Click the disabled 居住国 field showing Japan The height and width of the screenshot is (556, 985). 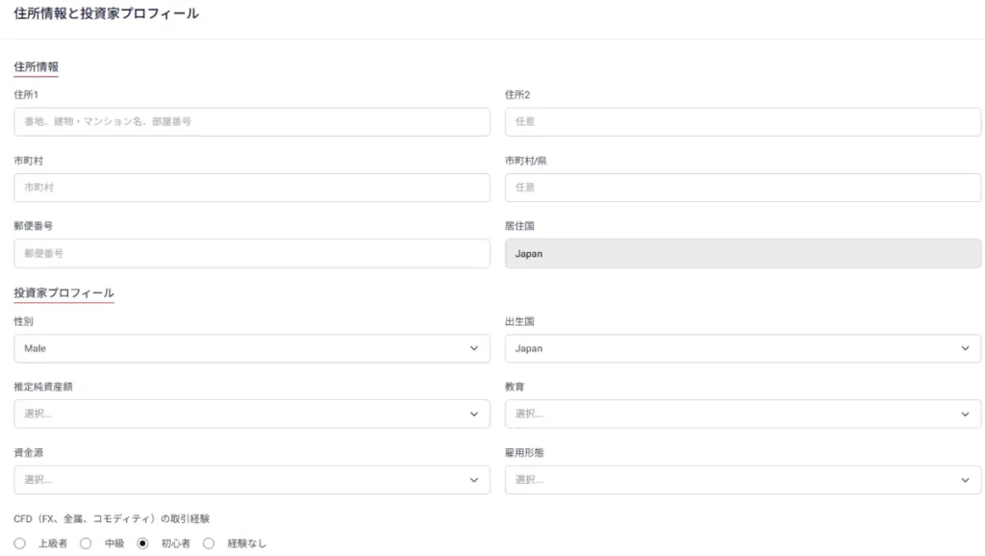click(x=743, y=253)
